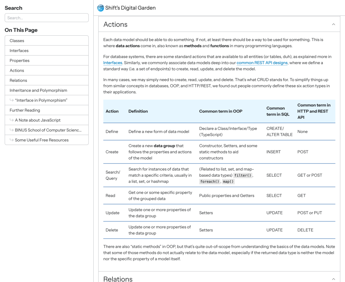The width and height of the screenshot is (345, 282).
Task: Expand the Relations section chevron
Action: [333, 279]
